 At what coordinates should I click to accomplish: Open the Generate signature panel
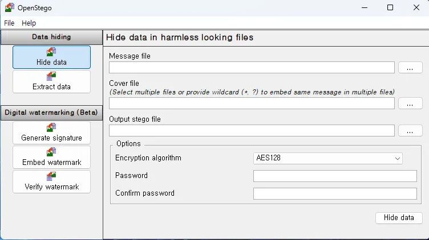tap(51, 133)
